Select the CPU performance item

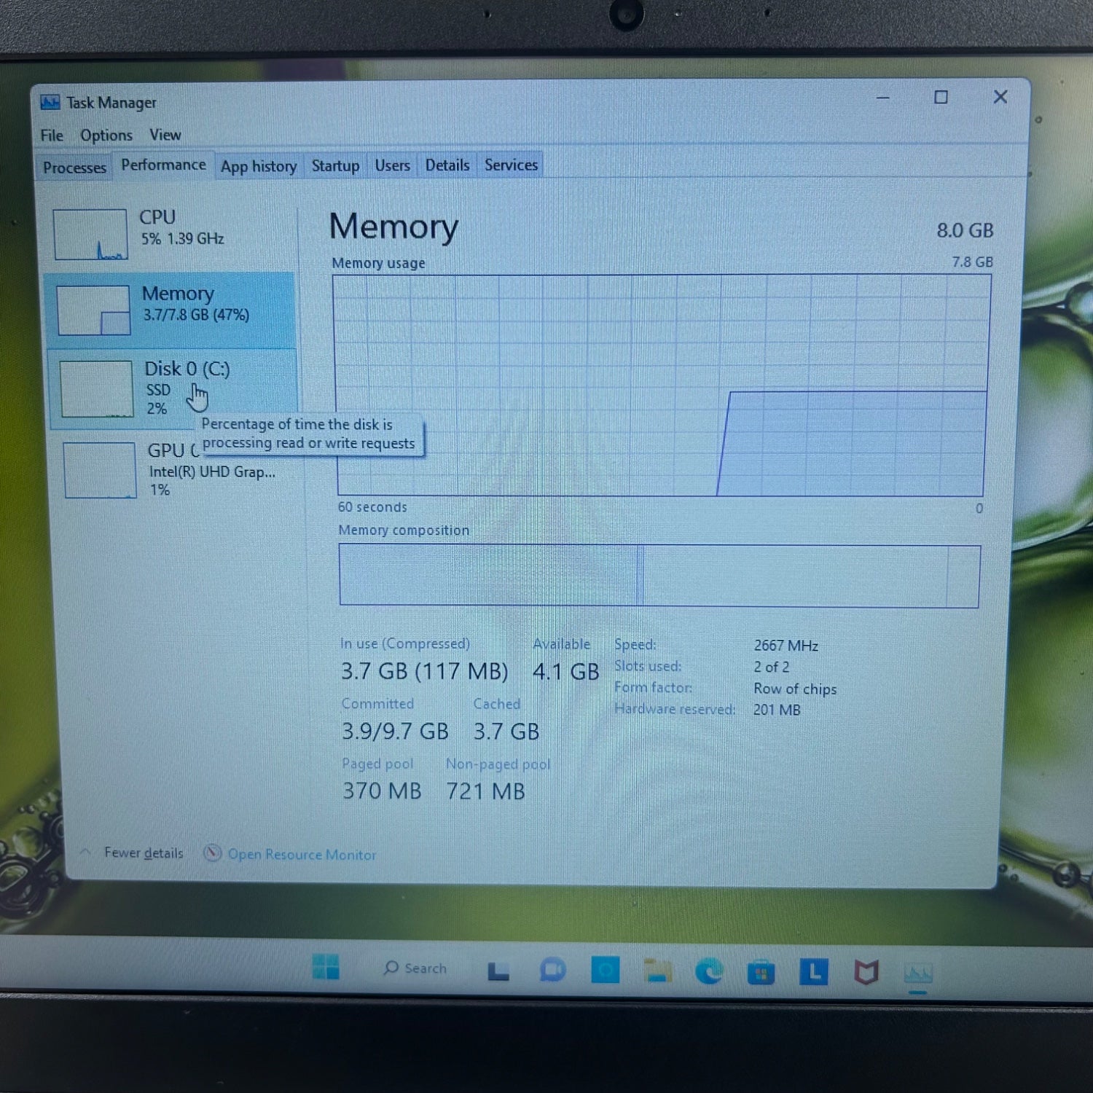(171, 234)
